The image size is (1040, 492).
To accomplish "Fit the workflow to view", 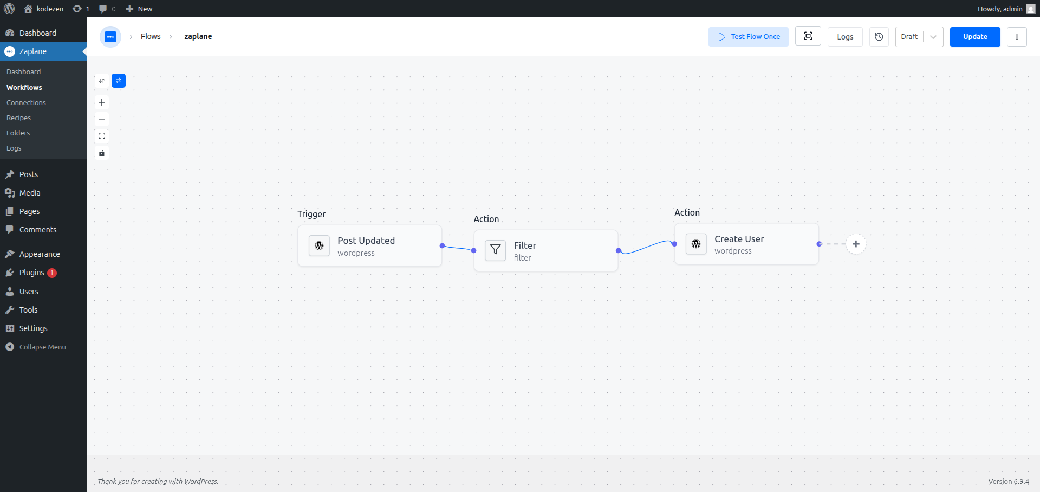I will [x=102, y=136].
